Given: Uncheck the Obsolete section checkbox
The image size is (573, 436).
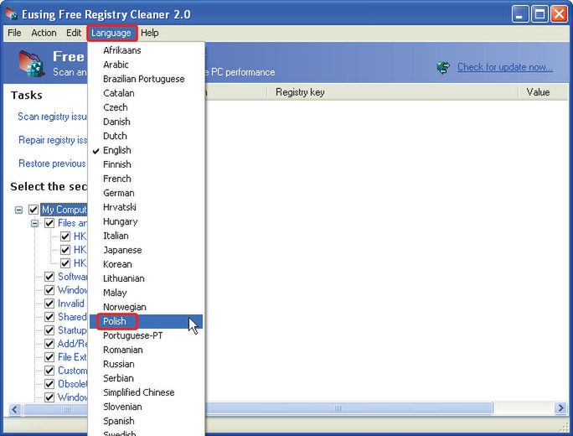Looking at the screenshot, I should [49, 384].
